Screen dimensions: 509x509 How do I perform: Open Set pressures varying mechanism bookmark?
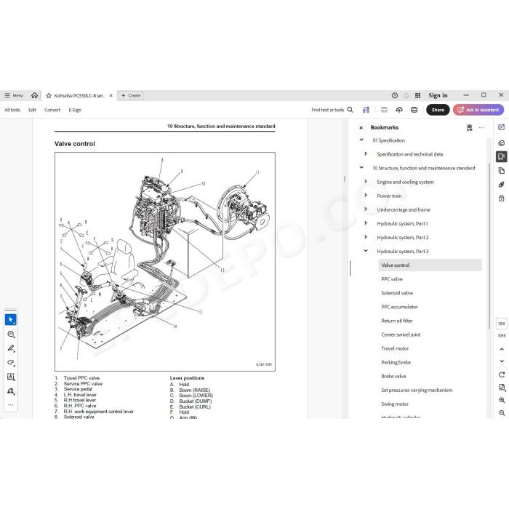point(417,390)
